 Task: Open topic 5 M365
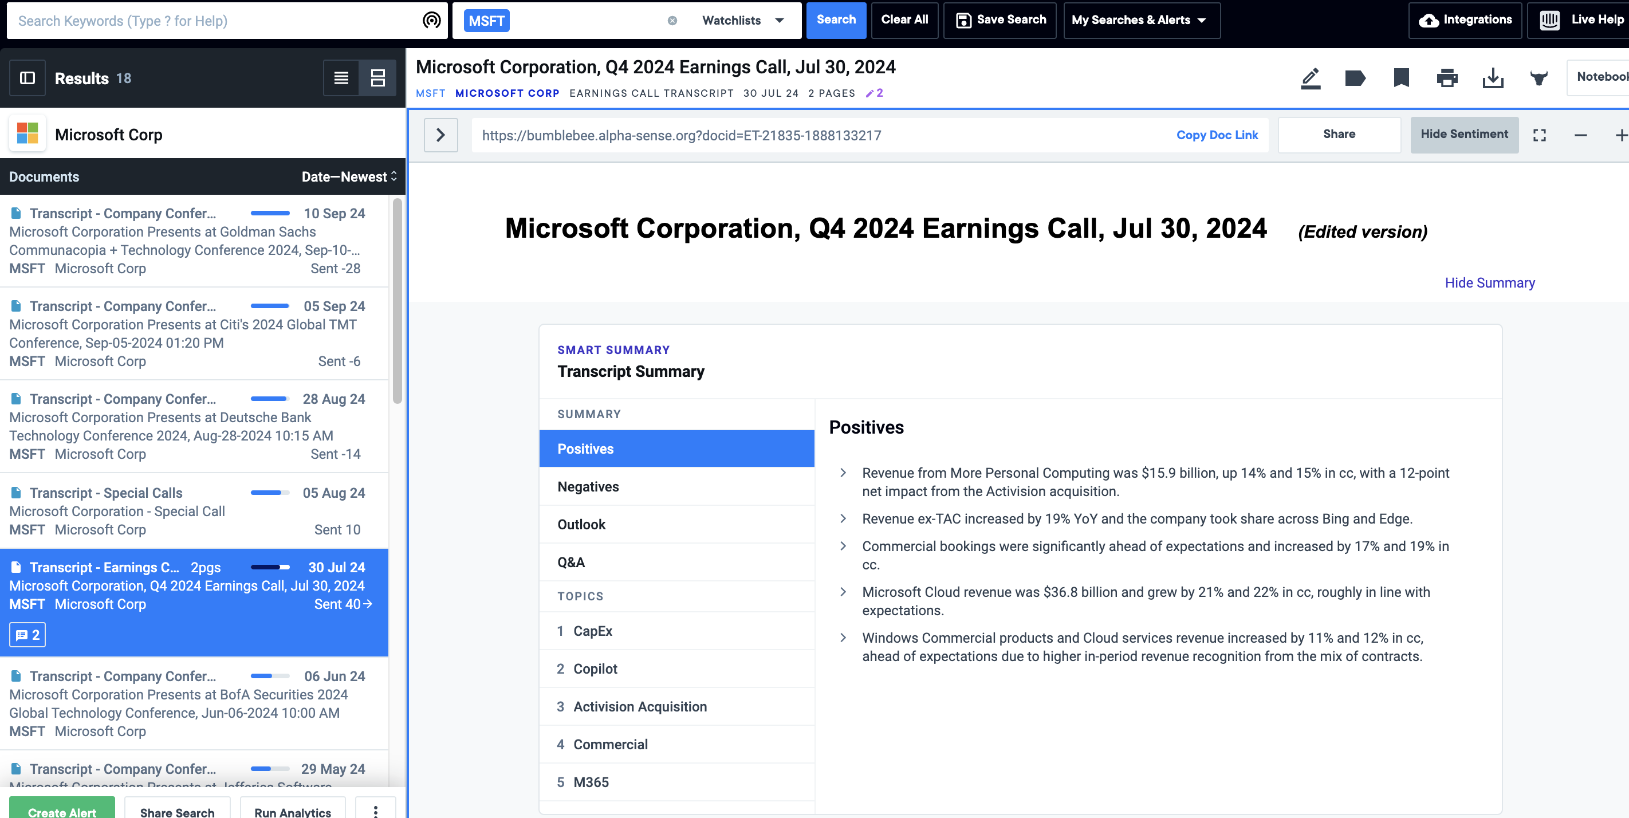(676, 782)
